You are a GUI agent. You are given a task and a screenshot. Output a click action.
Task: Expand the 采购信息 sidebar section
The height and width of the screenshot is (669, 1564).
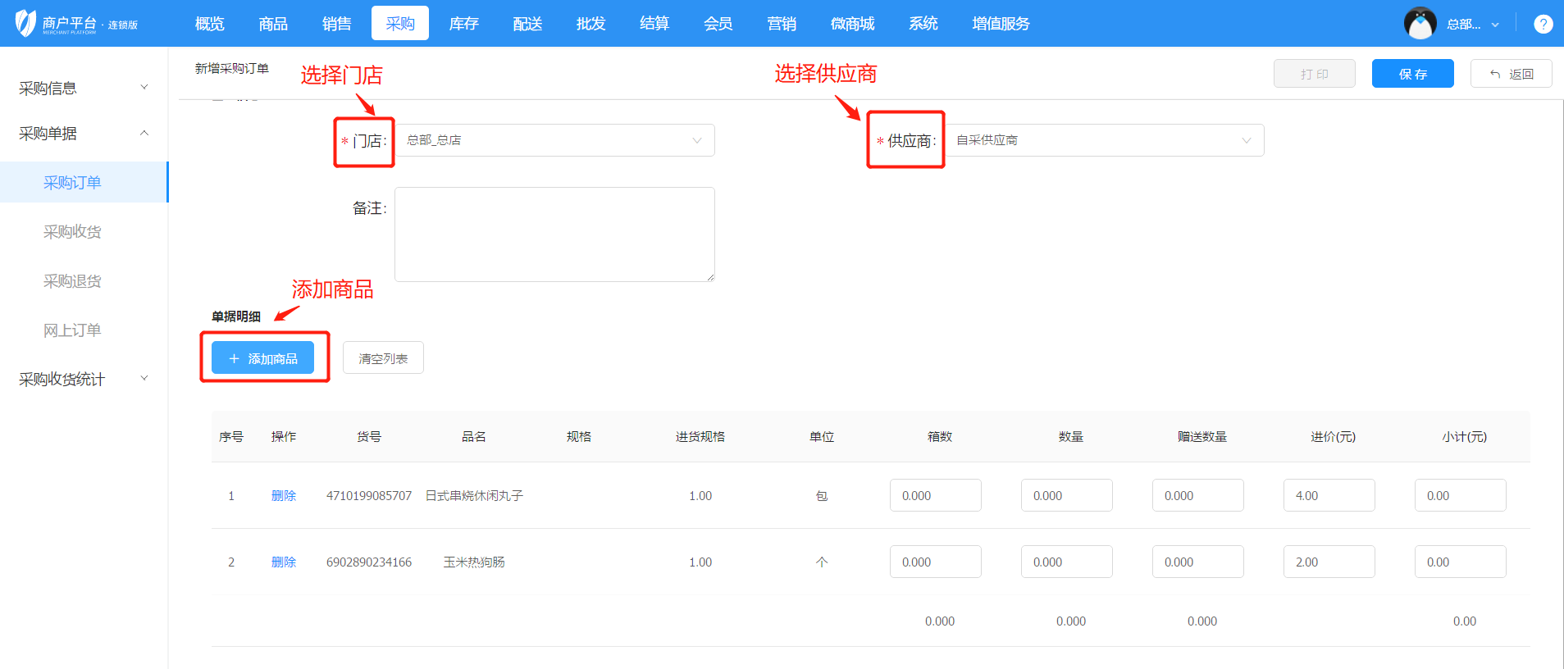tap(82, 88)
